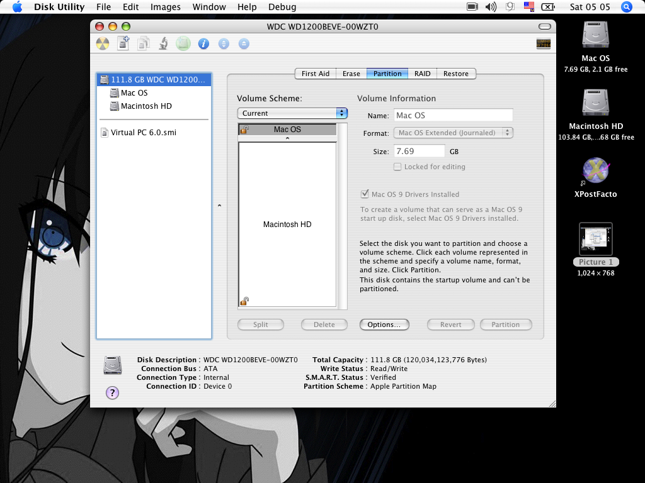Toggle Mac OS 9 Drivers Installed checkbox

365,194
